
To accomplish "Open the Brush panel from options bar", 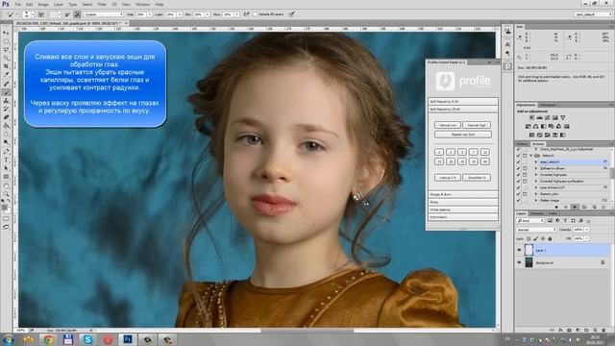I will [x=40, y=14].
